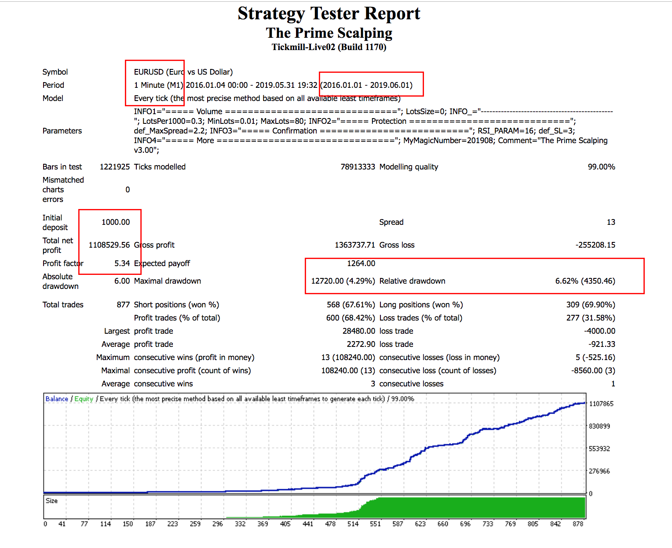
Task: Click the initial deposit value 1000.00
Action: (x=116, y=222)
